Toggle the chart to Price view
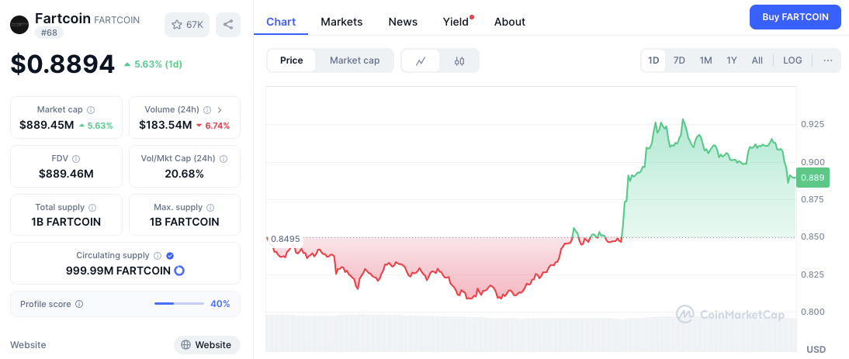 pyautogui.click(x=292, y=60)
